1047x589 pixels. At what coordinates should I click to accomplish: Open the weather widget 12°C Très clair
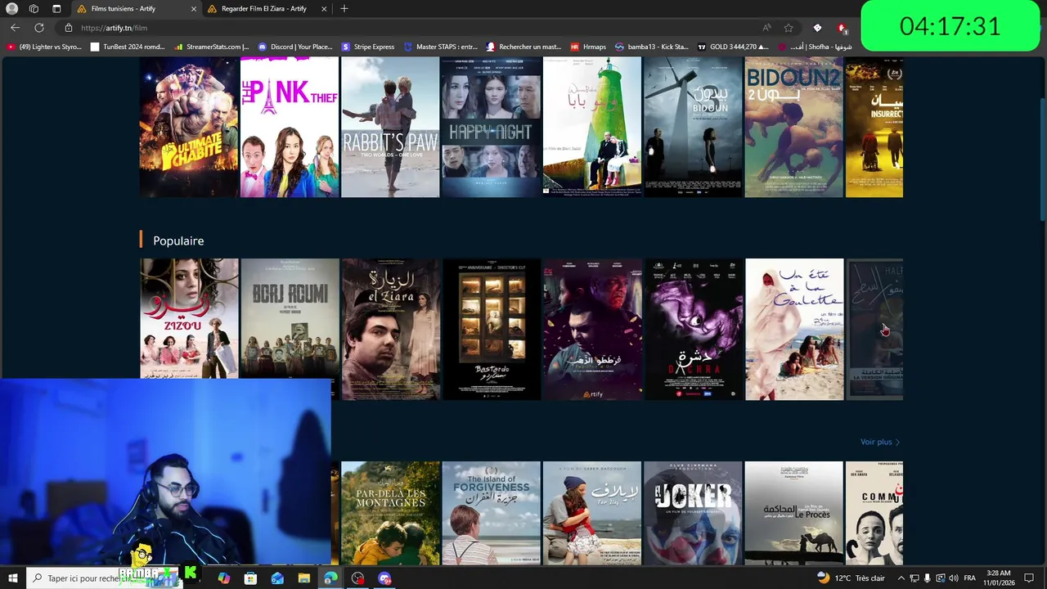click(851, 578)
